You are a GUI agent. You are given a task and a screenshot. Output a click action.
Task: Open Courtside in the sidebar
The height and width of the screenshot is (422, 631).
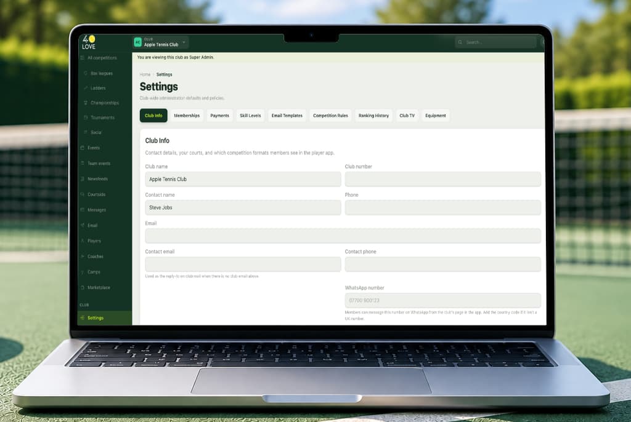(x=94, y=194)
